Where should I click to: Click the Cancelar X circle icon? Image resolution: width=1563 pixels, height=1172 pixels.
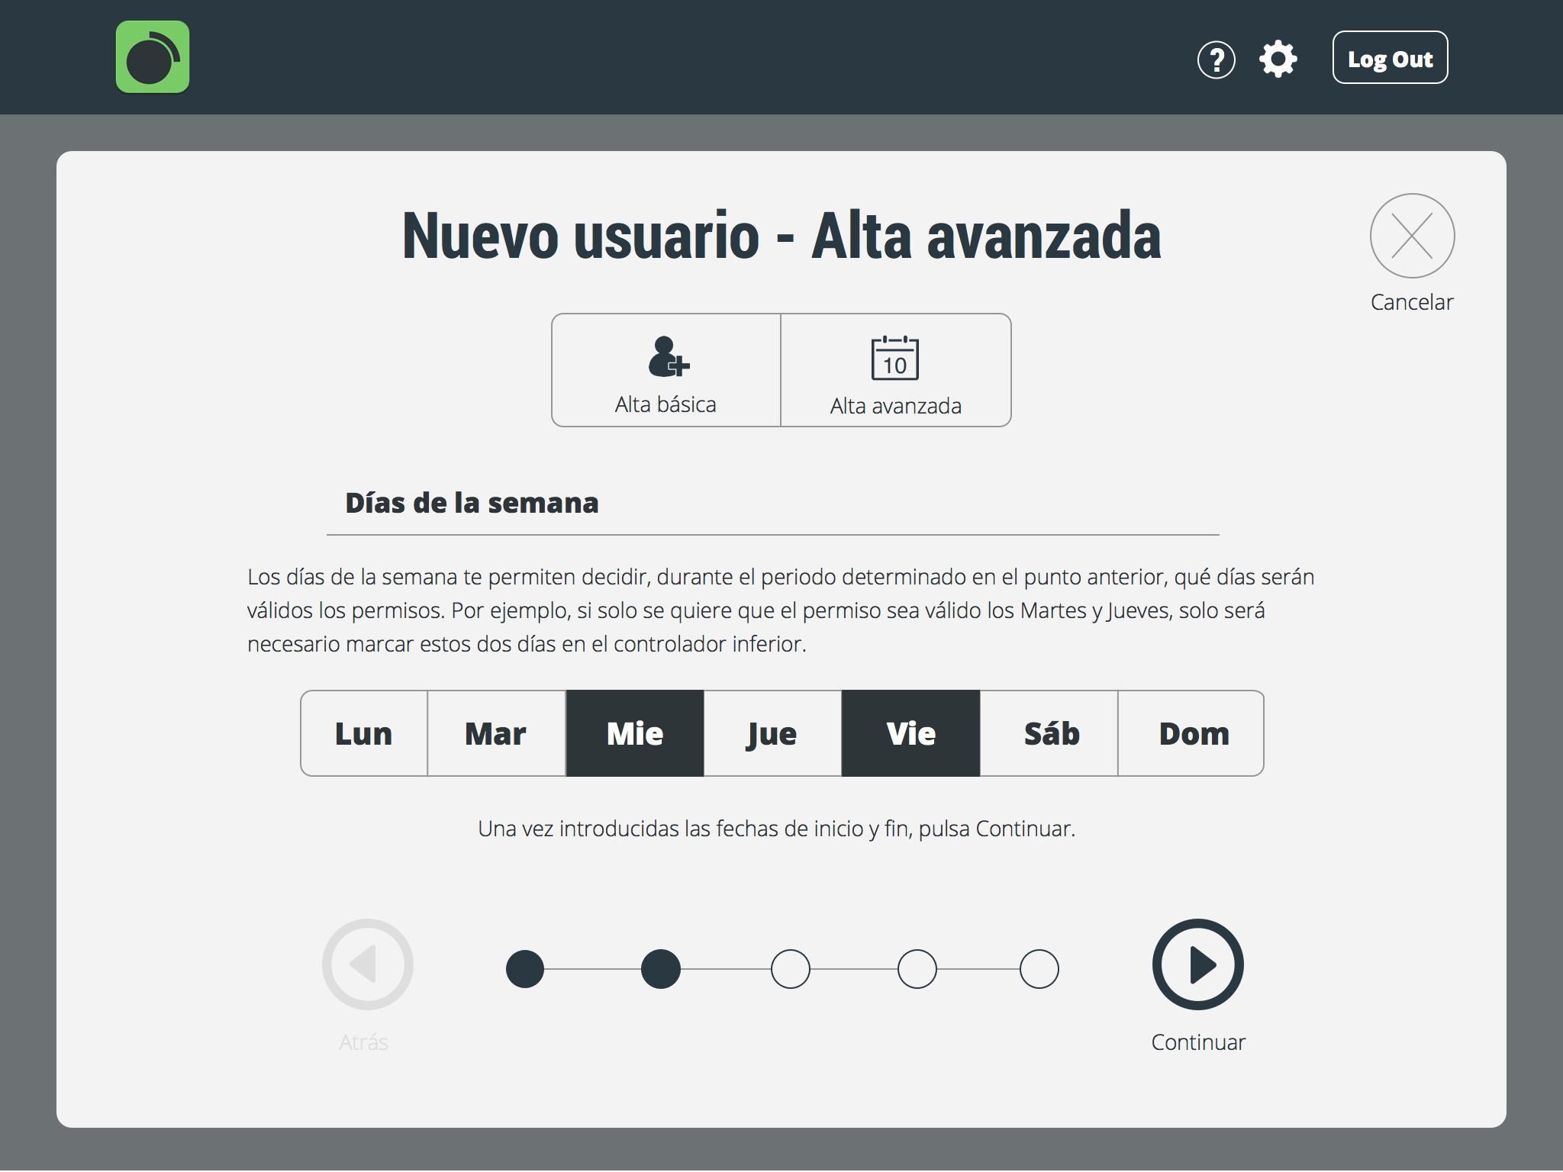1412,236
